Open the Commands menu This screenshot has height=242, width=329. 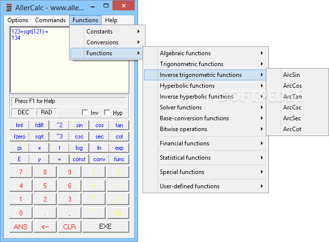[x=50, y=20]
